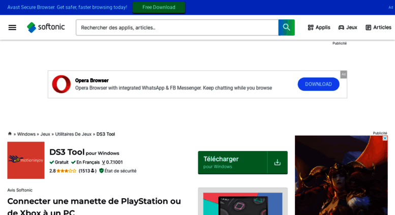
Task: Open the controller screenshot thumbnail
Action: click(243, 204)
